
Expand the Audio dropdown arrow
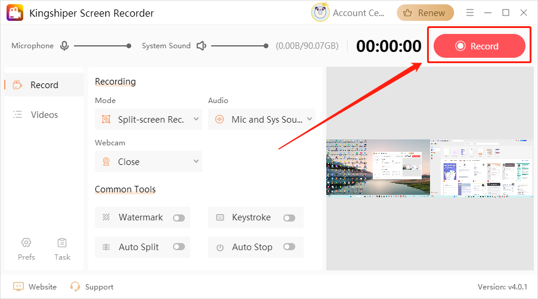tap(310, 119)
